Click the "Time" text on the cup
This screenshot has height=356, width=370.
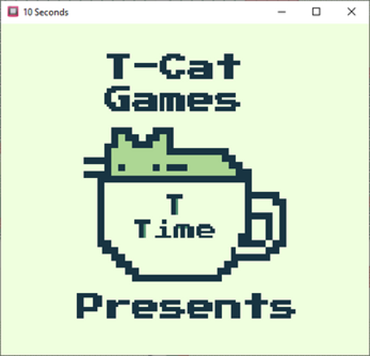(175, 229)
